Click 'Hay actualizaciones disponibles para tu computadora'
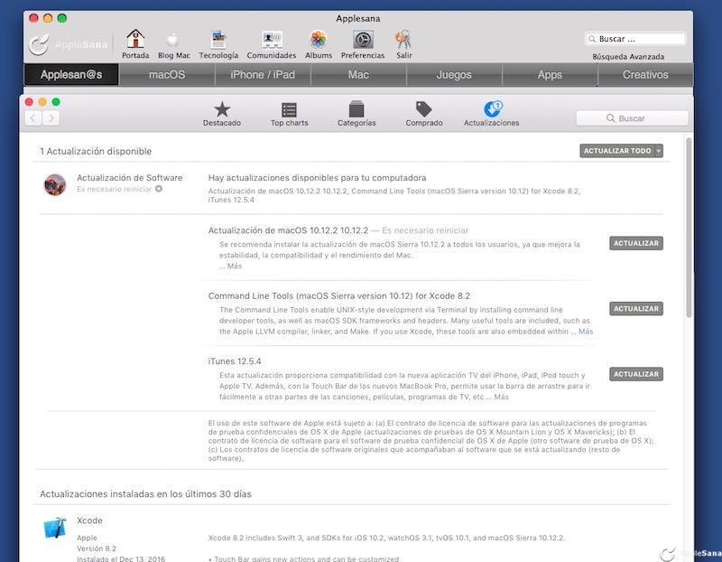This screenshot has width=722, height=562. tap(318, 177)
